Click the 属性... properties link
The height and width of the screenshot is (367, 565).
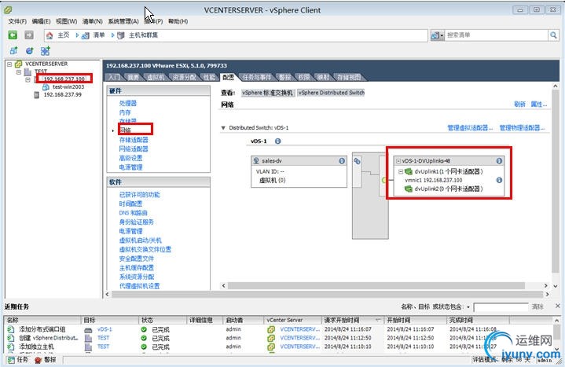click(539, 105)
